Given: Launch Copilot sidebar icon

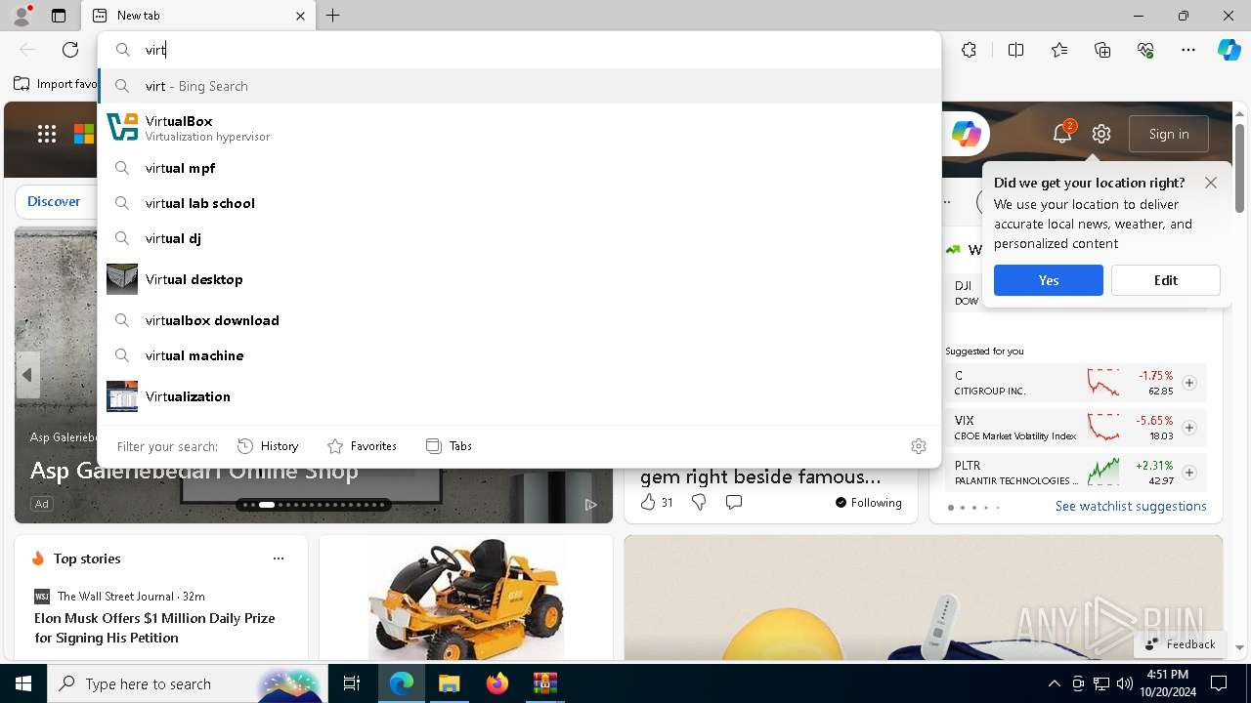Looking at the screenshot, I should (x=1229, y=50).
